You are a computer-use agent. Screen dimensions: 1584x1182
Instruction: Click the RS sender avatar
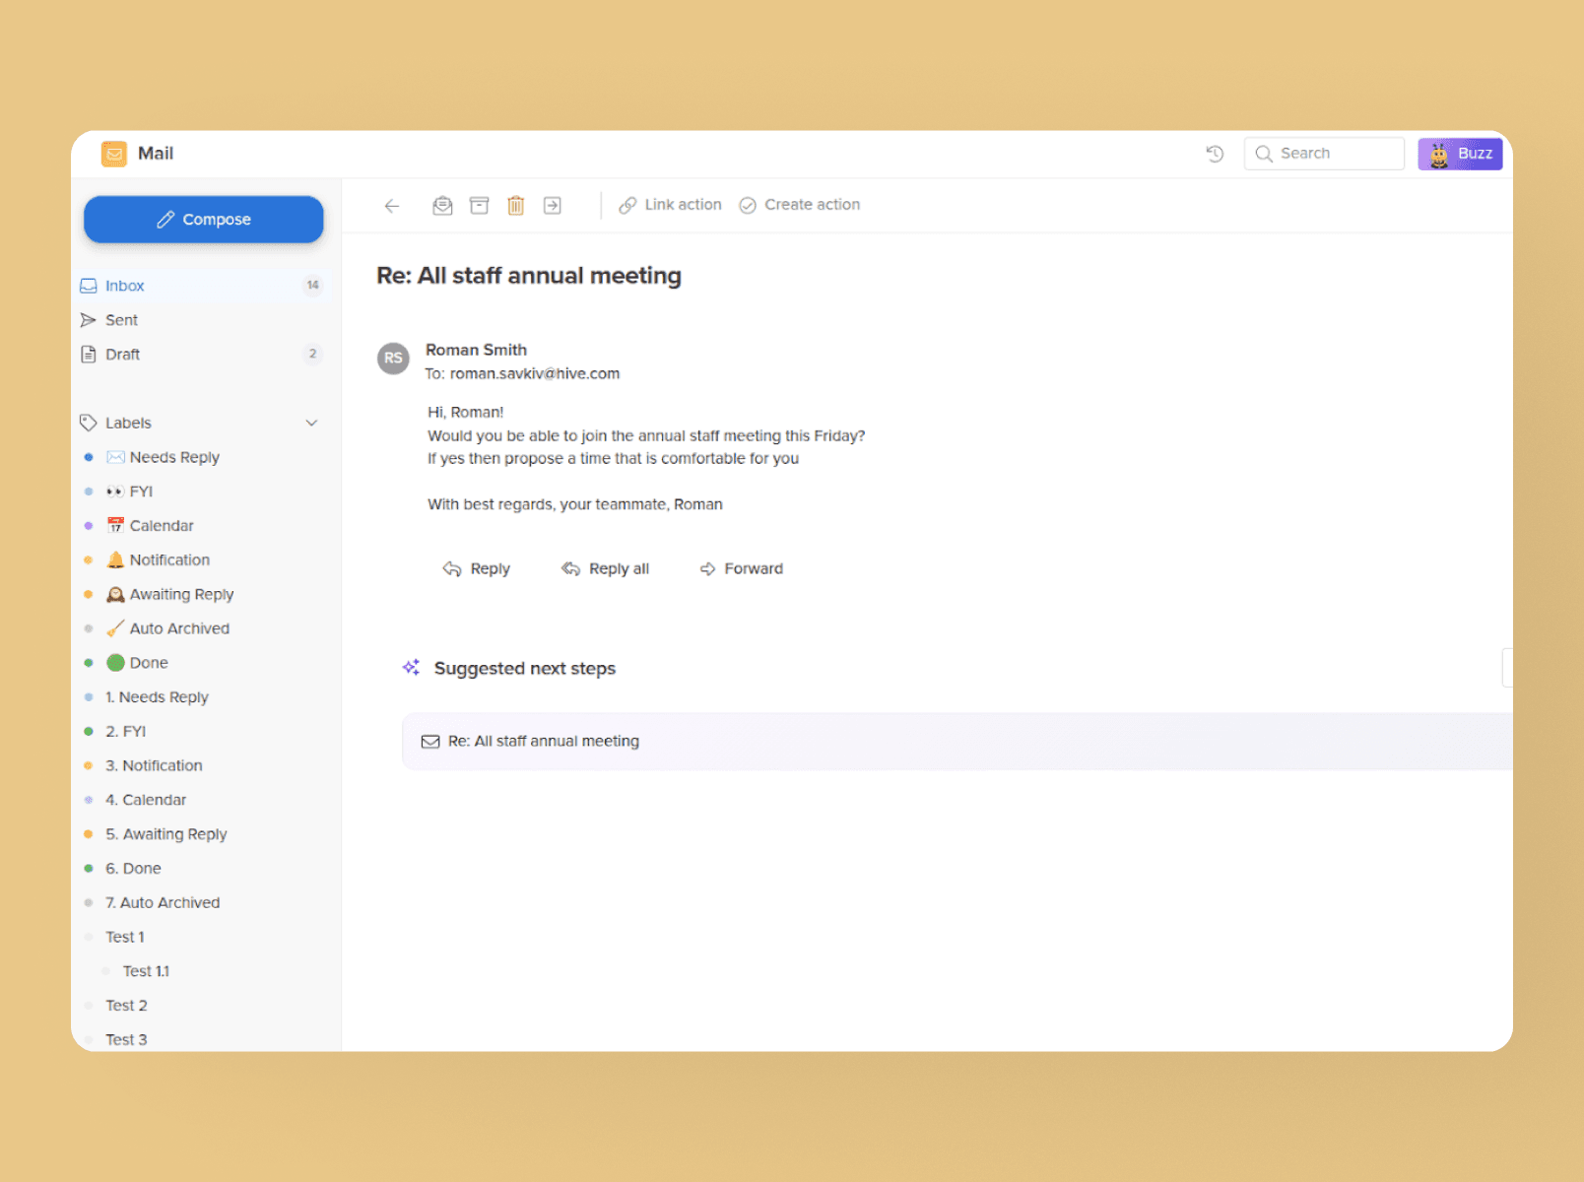(393, 359)
